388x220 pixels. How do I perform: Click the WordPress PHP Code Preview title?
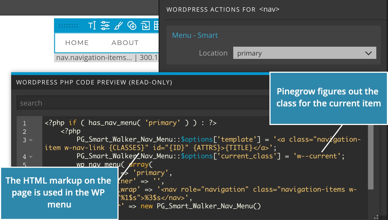[94, 82]
